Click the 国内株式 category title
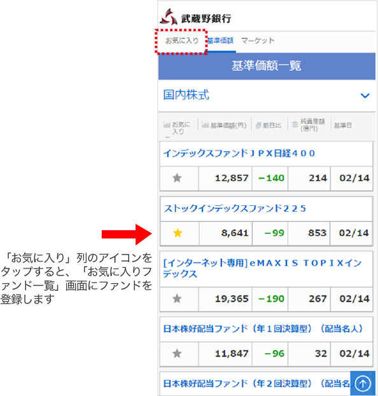378x396 pixels. 186,95
